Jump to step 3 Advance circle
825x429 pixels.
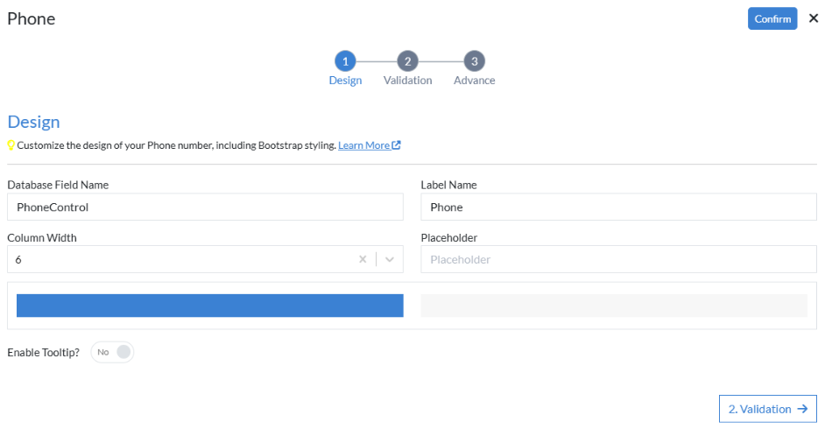[x=474, y=61]
